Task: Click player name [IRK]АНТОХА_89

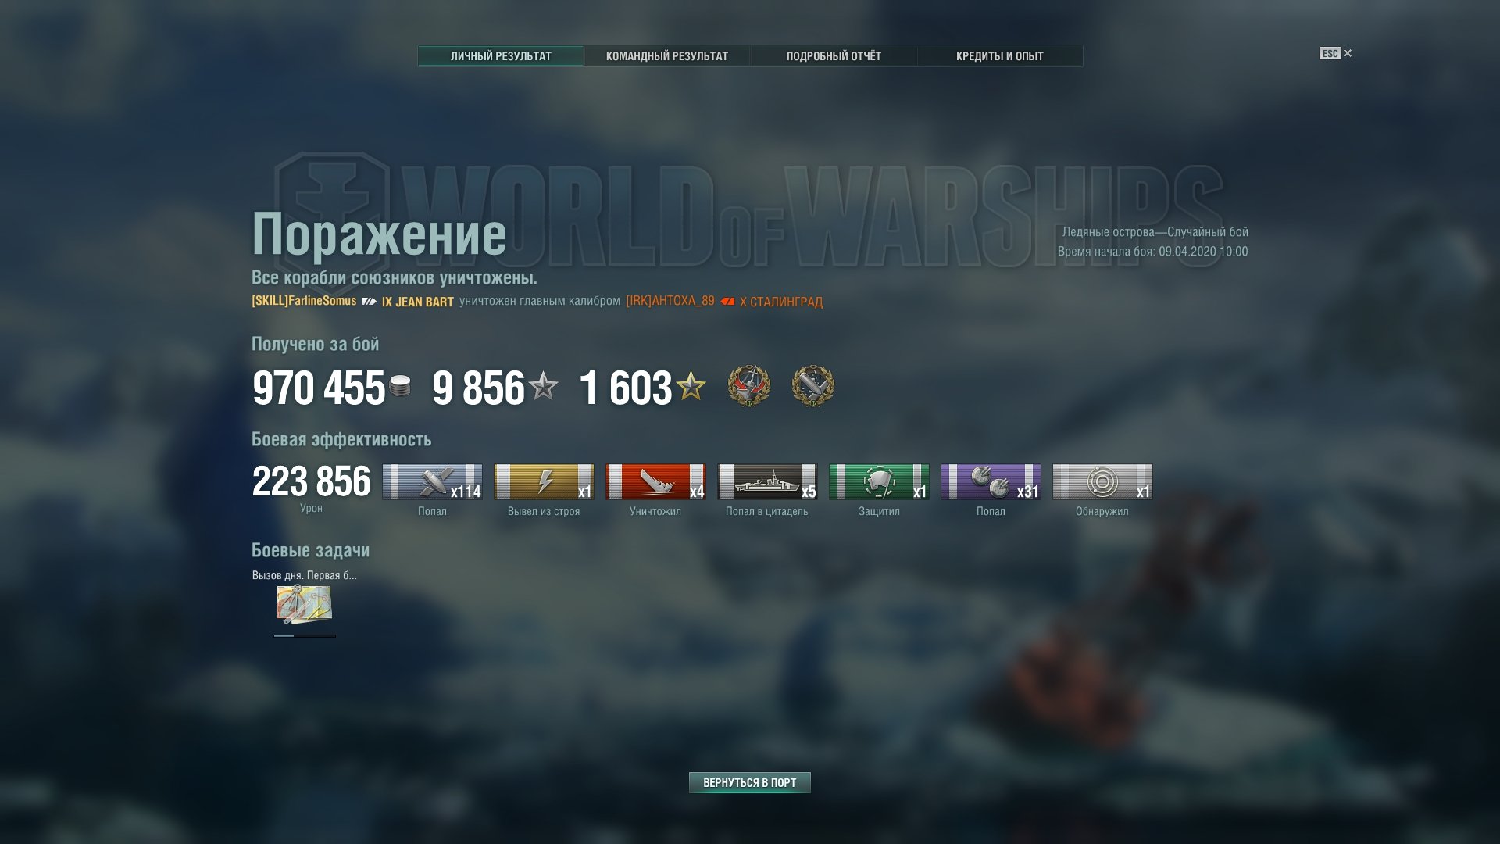Action: coord(670,301)
